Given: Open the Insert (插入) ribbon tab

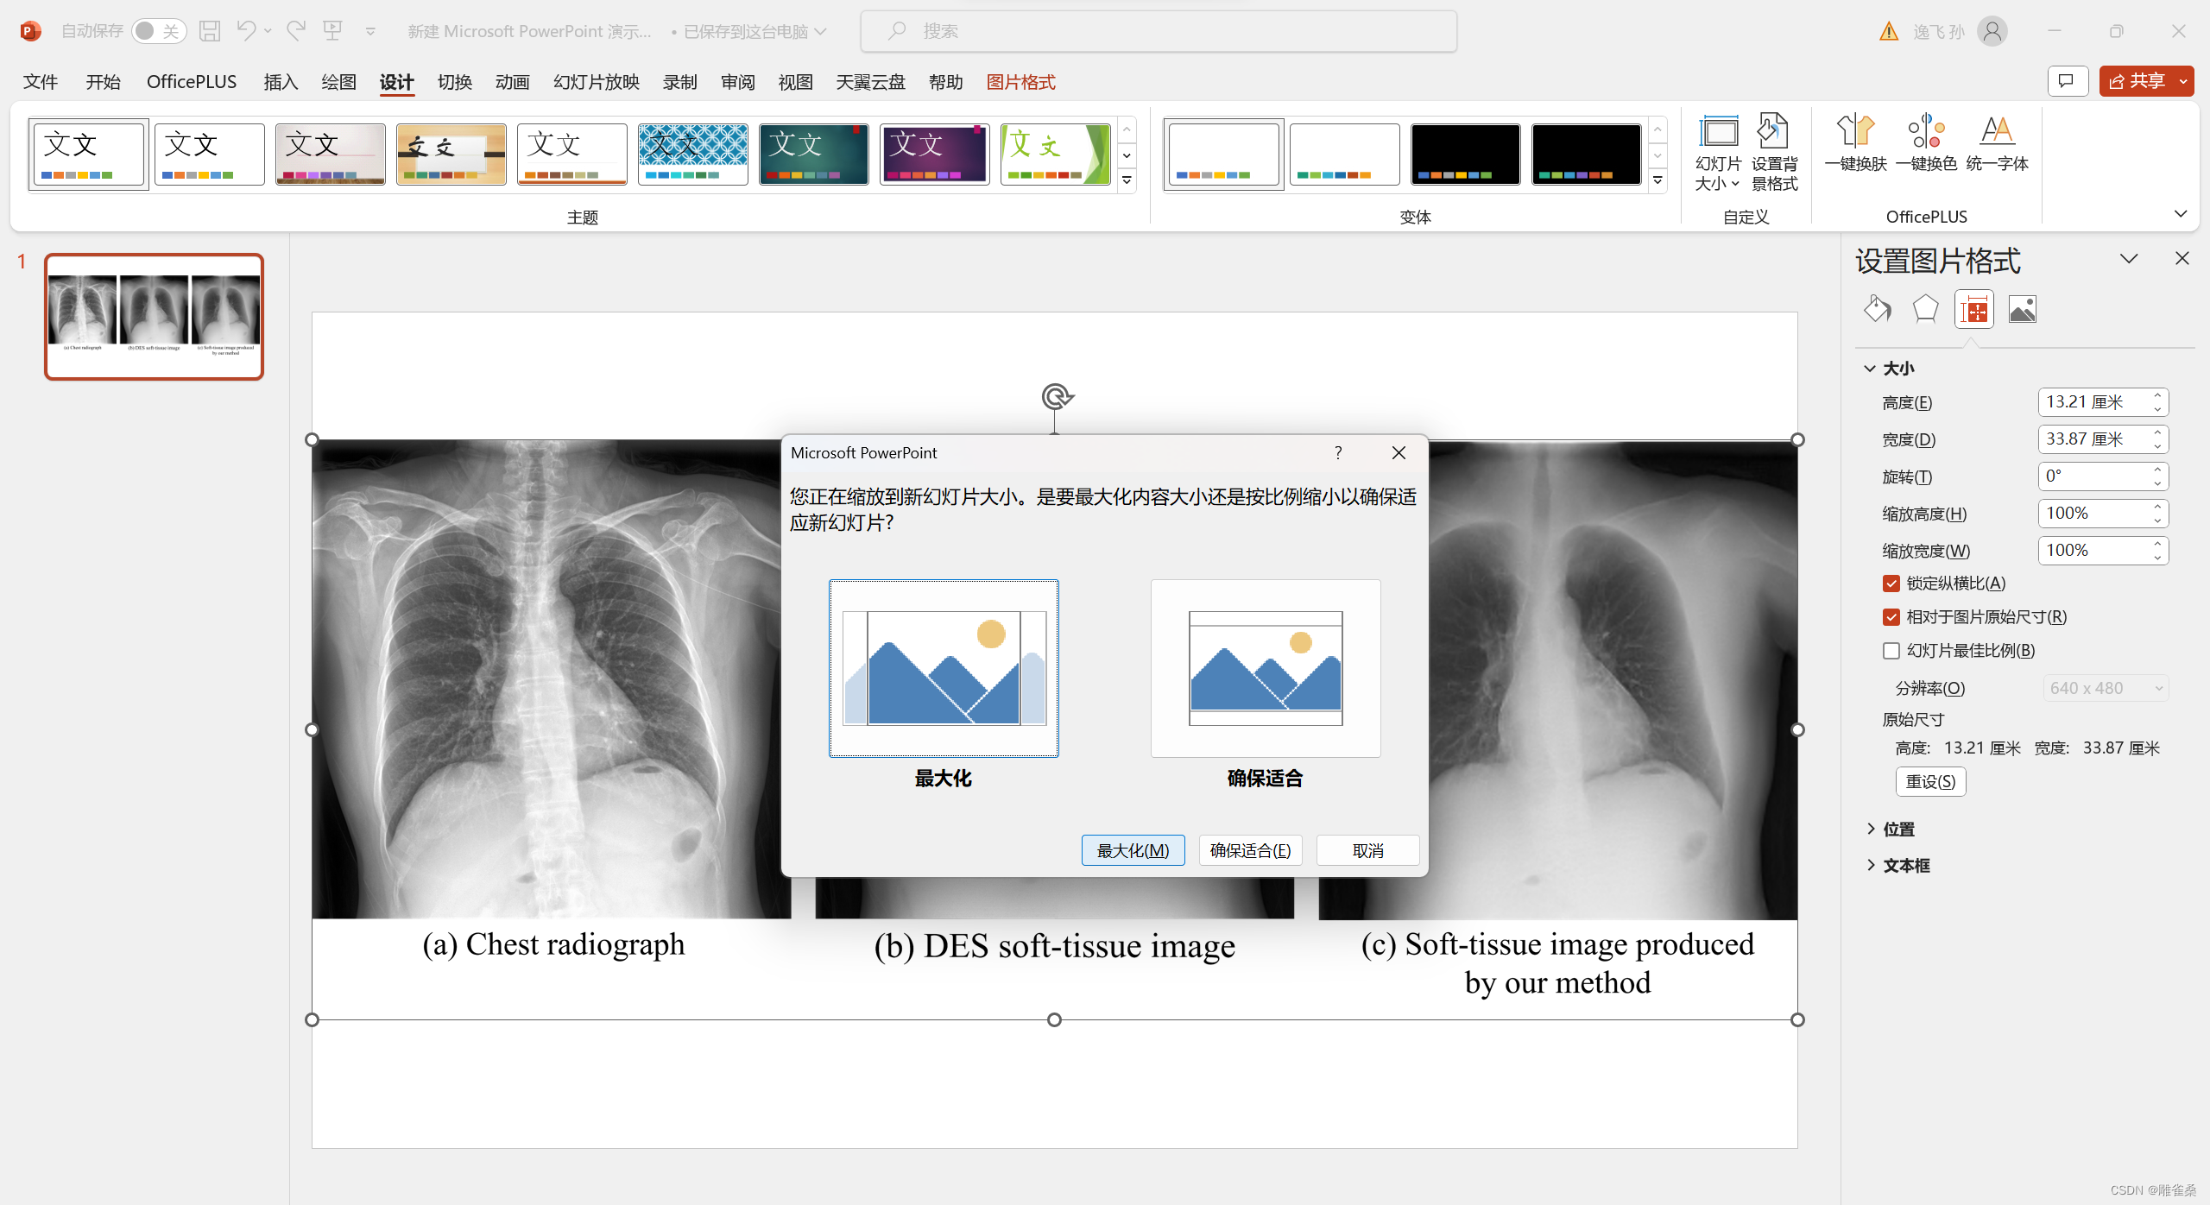Looking at the screenshot, I should 280,82.
